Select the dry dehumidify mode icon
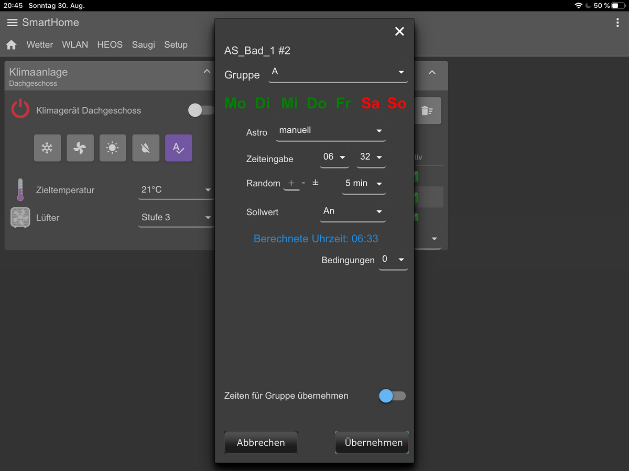 click(146, 148)
